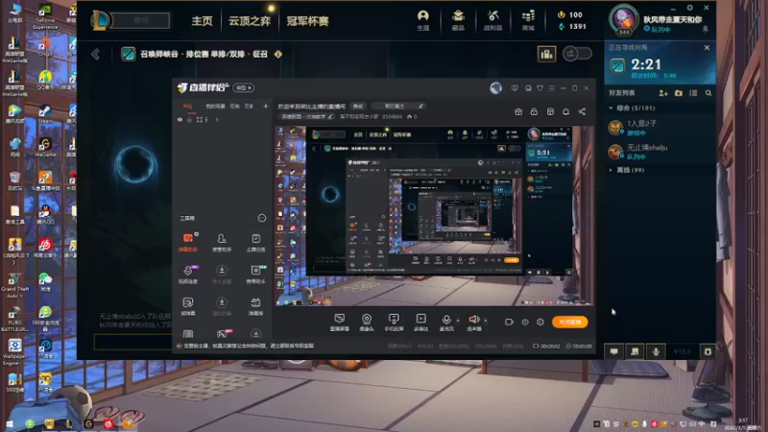Click the summoner profile avatar
Screen dimensions: 768x432
(x=623, y=19)
